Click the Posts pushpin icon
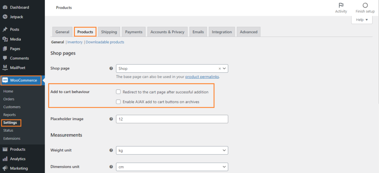The image size is (379, 173). tap(5, 30)
